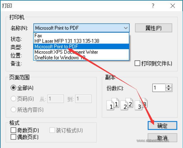Screen dimensions: 183x148
Task: Close the Print dialog window
Action: (x=172, y=6)
